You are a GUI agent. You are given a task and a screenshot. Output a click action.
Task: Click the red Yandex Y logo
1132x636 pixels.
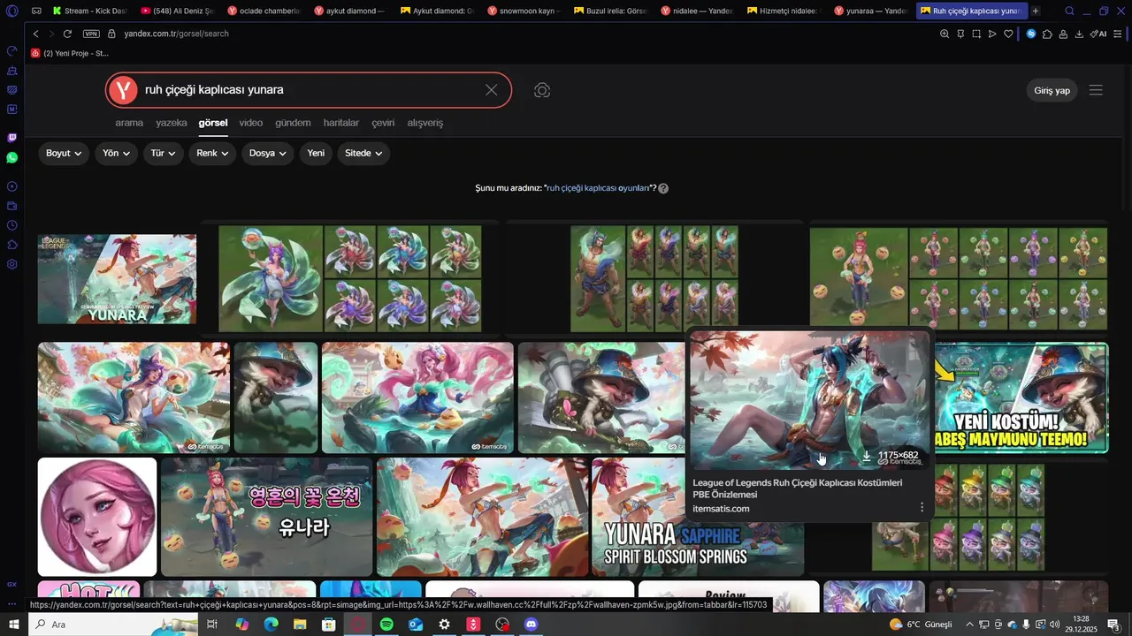pyautogui.click(x=123, y=90)
